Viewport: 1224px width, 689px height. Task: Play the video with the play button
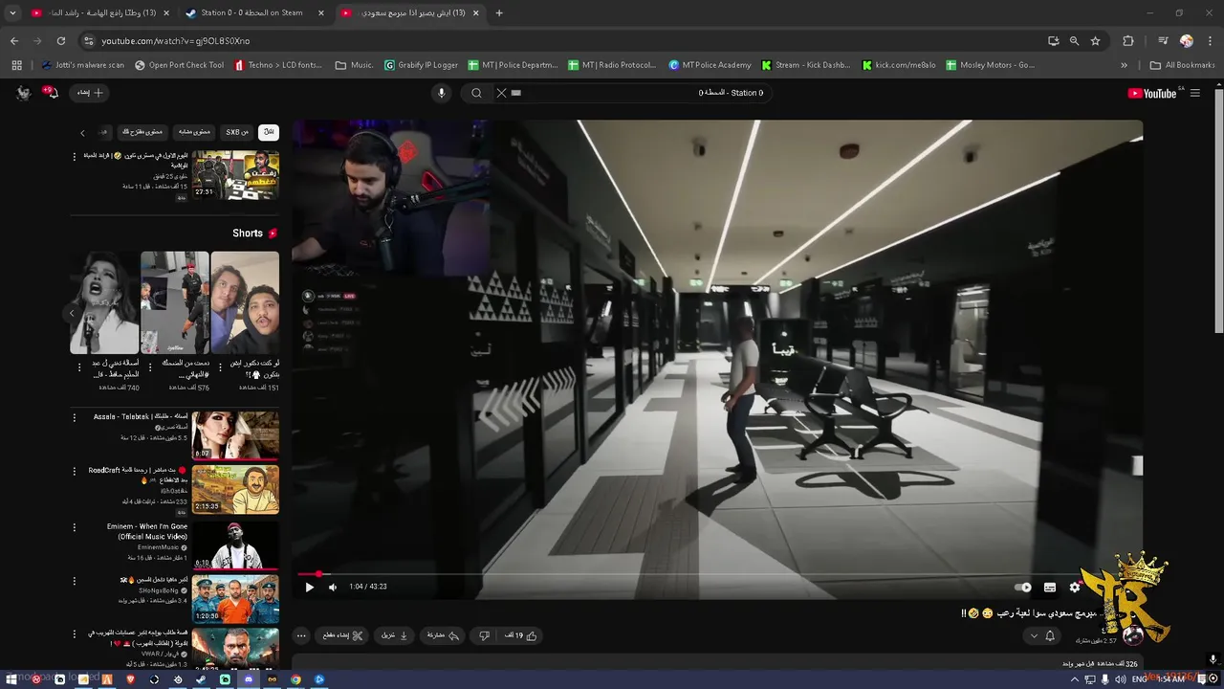click(309, 587)
